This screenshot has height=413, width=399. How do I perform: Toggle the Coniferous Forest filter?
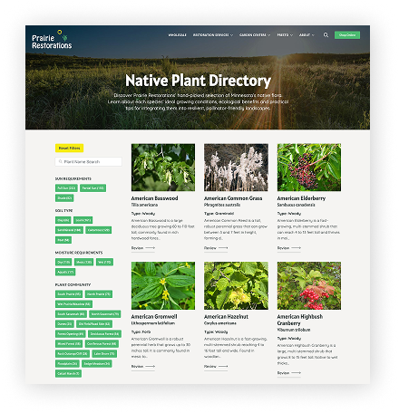[x=102, y=343]
